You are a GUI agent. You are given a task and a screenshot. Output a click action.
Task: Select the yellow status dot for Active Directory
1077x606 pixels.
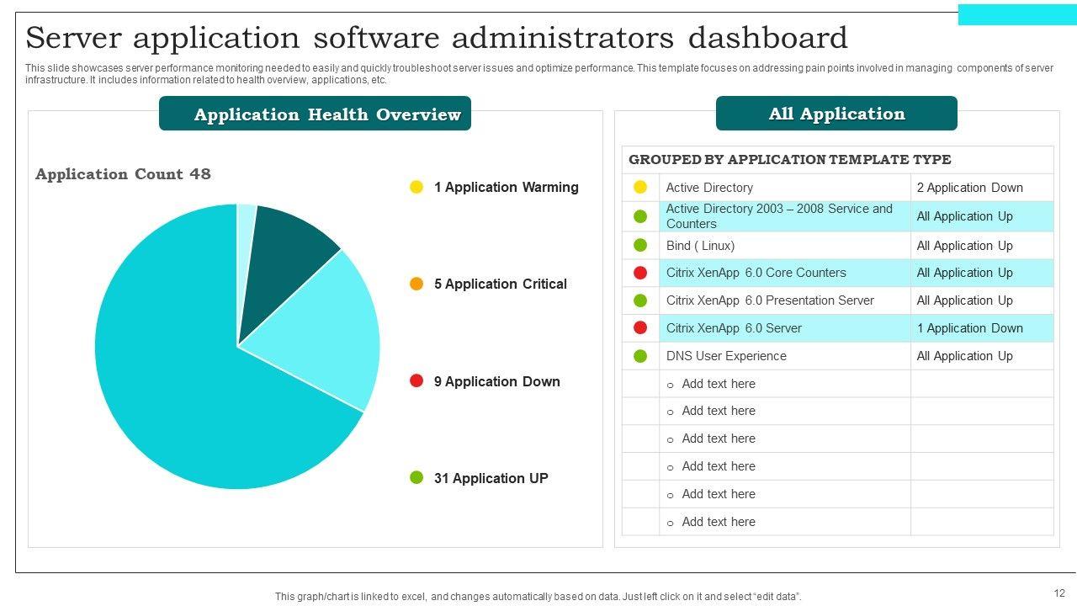[640, 187]
